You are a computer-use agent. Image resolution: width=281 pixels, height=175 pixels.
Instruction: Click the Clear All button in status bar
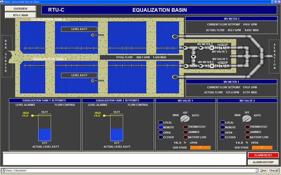pyautogui.click(x=273, y=170)
